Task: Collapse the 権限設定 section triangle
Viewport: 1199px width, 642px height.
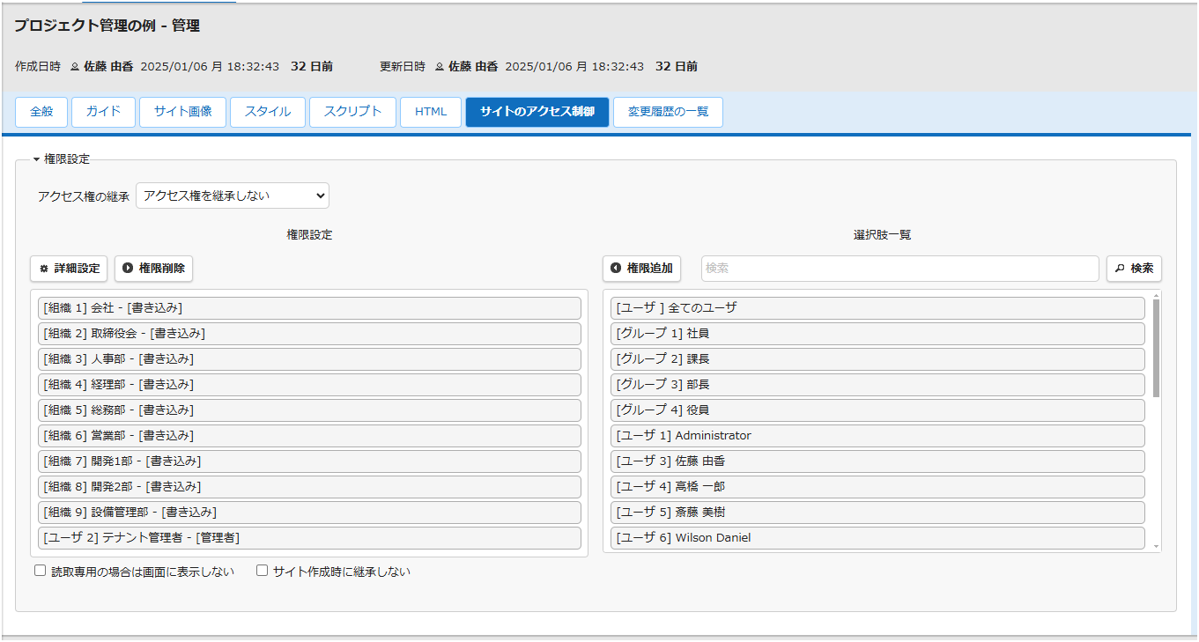Action: tap(36, 160)
